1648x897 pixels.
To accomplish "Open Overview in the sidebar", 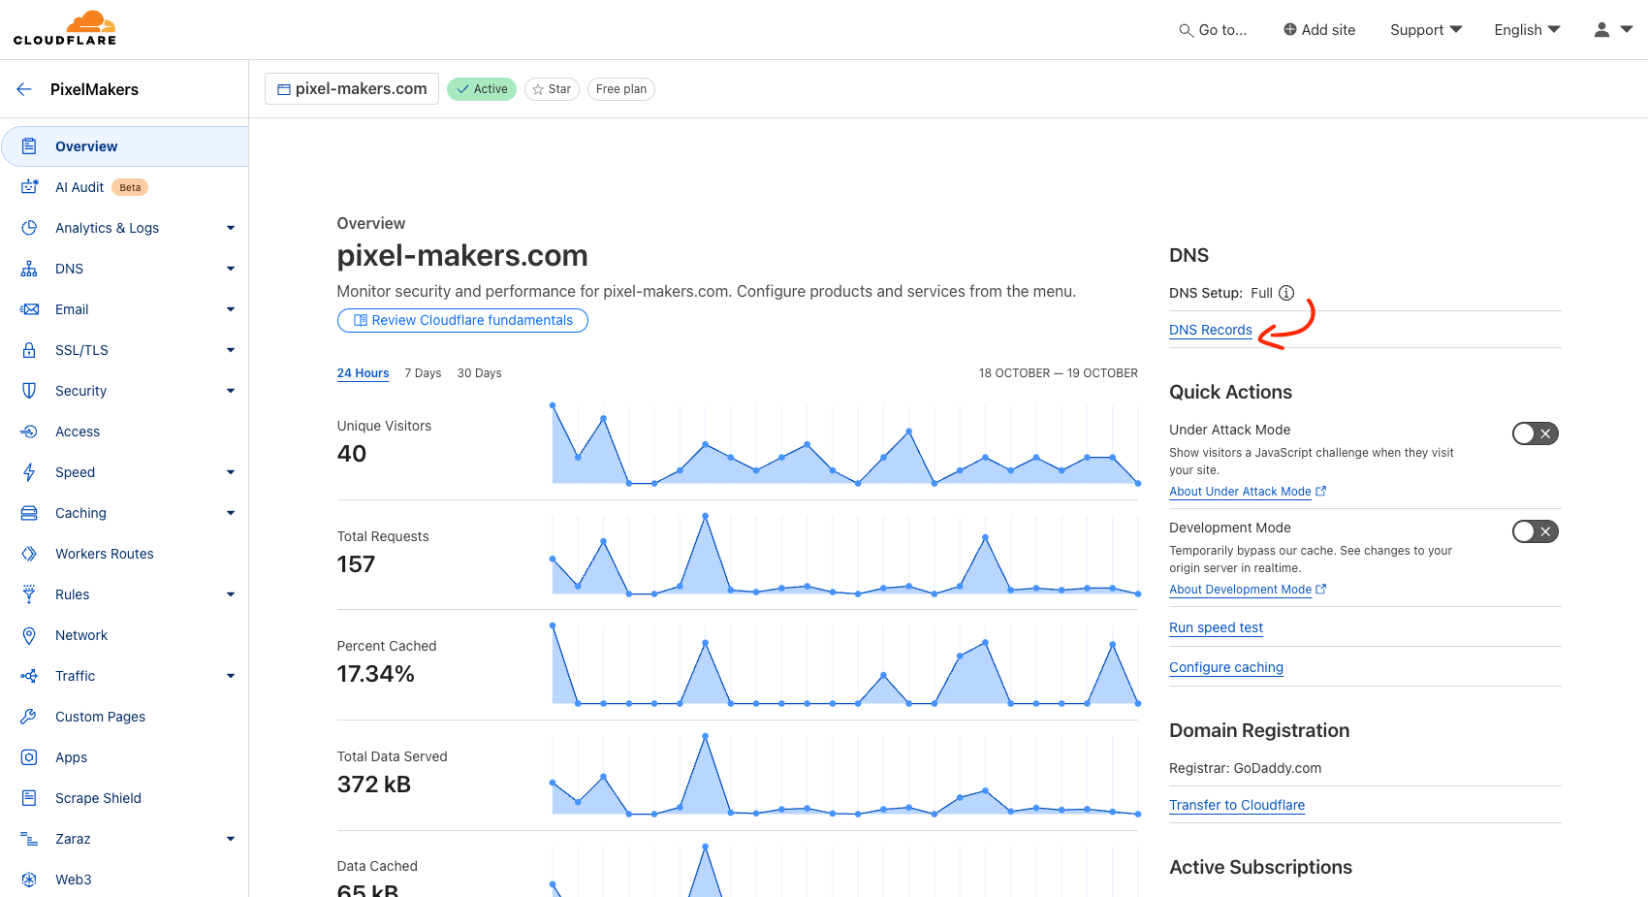I will [x=124, y=146].
